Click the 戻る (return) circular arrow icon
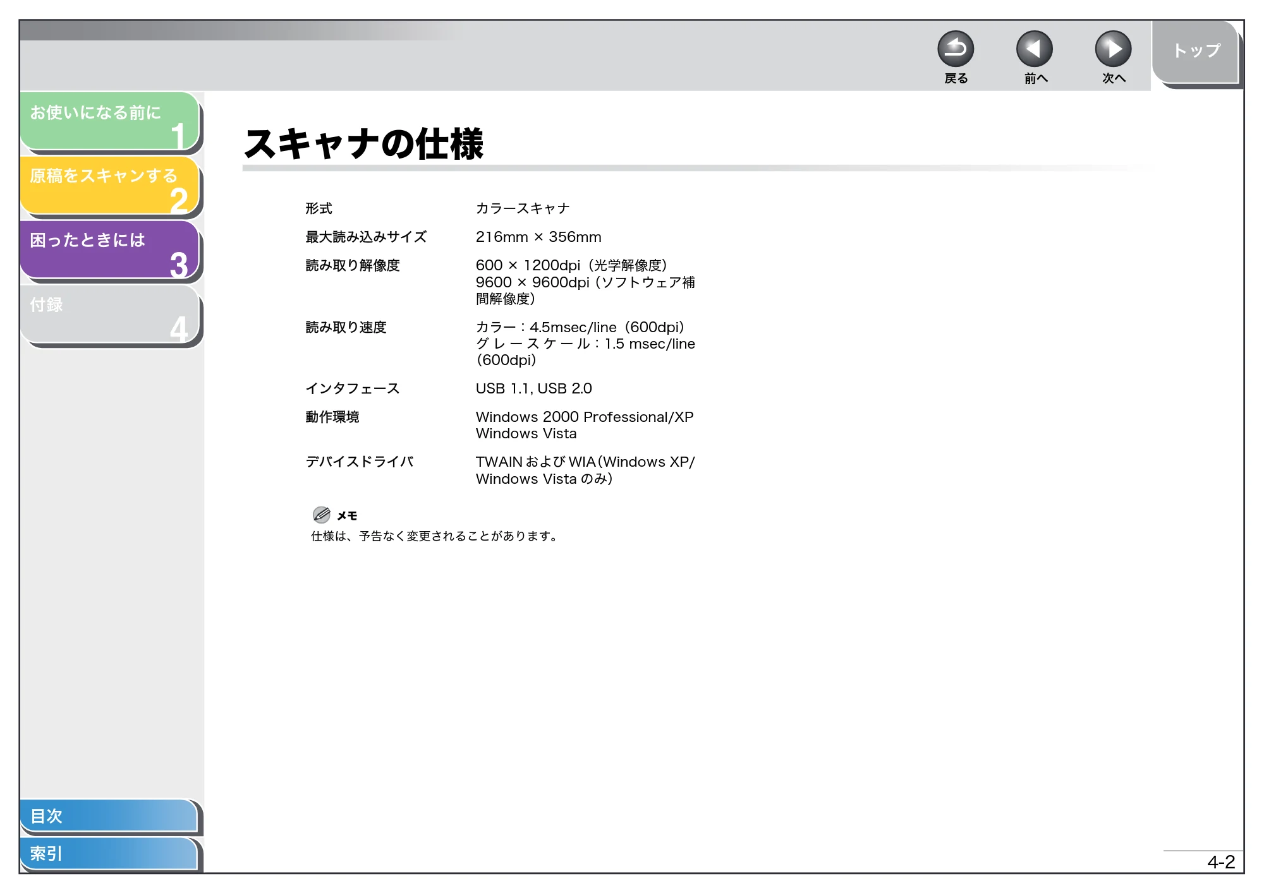This screenshot has height=893, width=1264. [x=956, y=49]
